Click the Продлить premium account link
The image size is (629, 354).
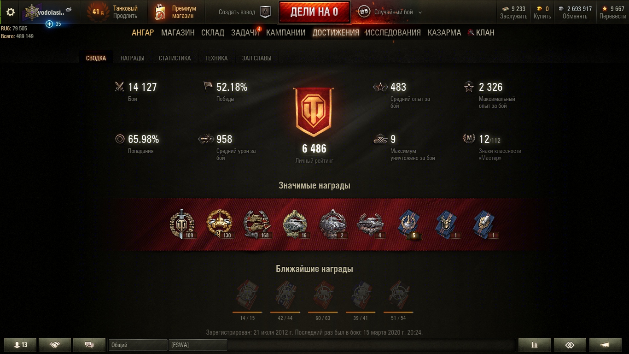tap(125, 16)
